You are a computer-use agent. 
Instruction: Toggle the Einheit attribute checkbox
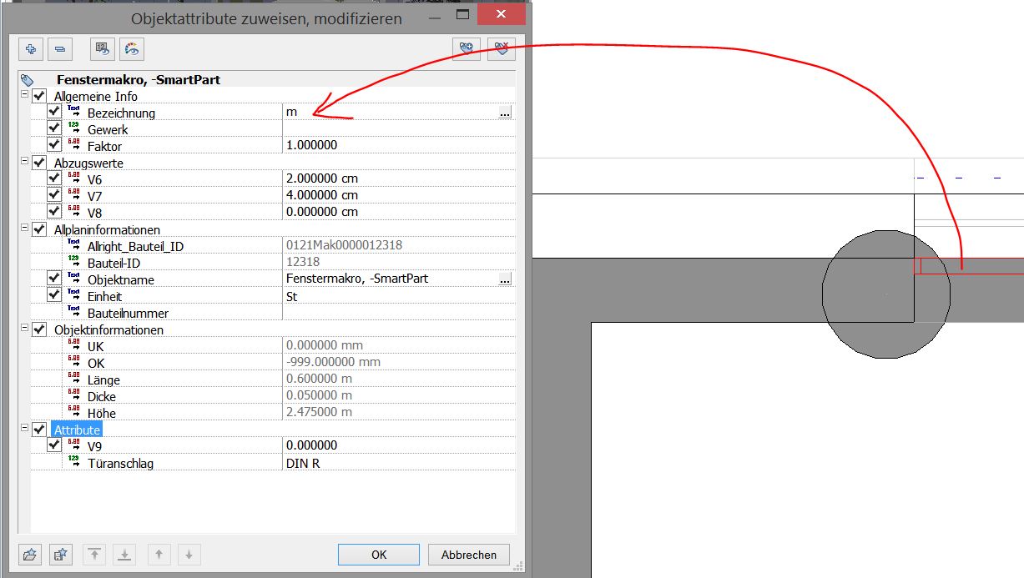coord(54,295)
